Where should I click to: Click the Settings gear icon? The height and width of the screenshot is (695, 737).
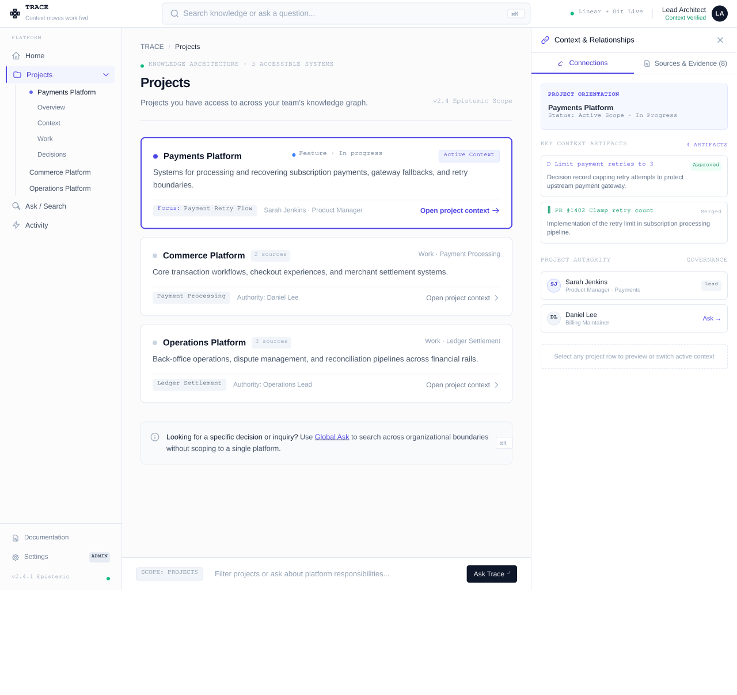(x=16, y=557)
